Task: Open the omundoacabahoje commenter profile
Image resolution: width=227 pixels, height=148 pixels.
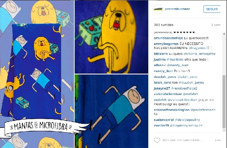Action: 168,38
